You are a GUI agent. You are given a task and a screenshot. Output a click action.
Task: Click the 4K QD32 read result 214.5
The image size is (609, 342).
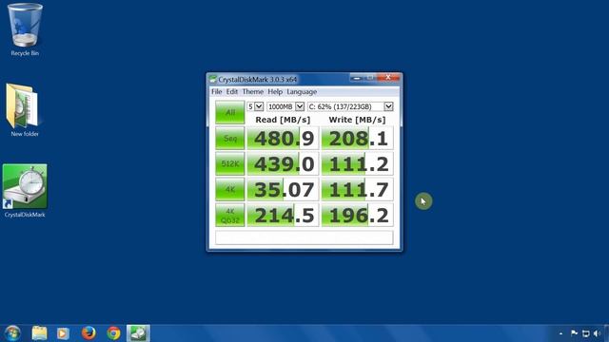(283, 215)
